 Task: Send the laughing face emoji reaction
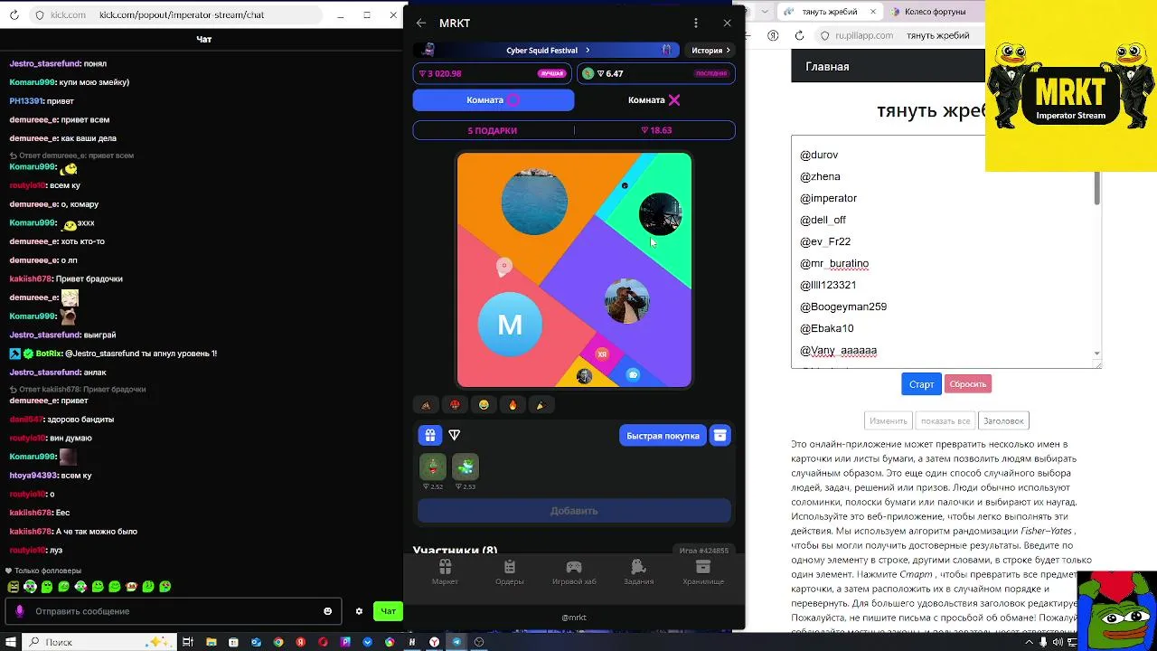coord(484,405)
